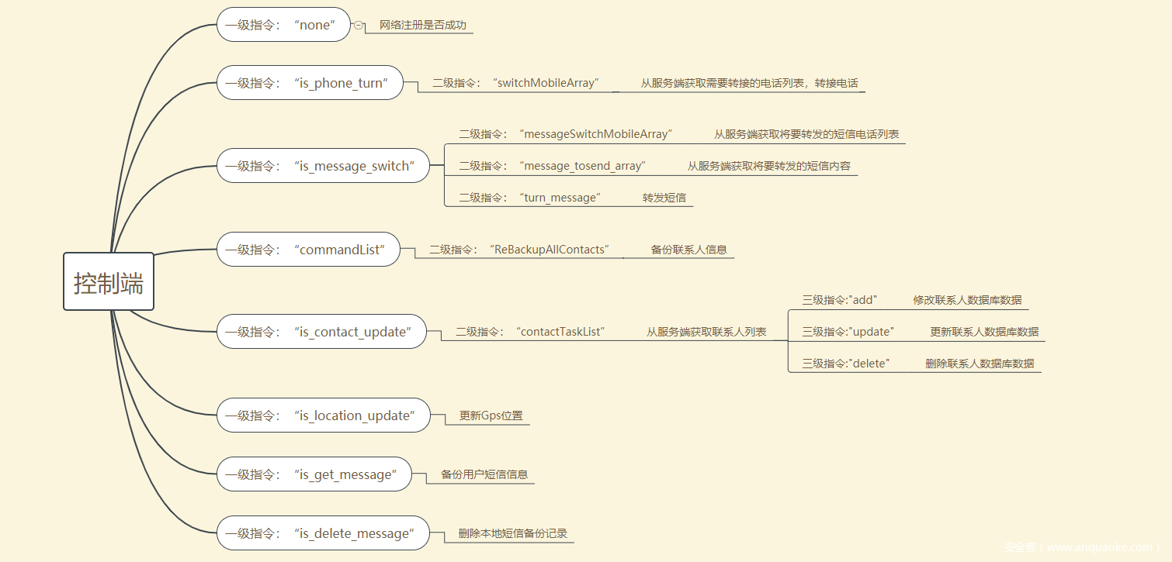Click the third-level "update" command
Image resolution: width=1172 pixels, height=562 pixels.
(848, 332)
